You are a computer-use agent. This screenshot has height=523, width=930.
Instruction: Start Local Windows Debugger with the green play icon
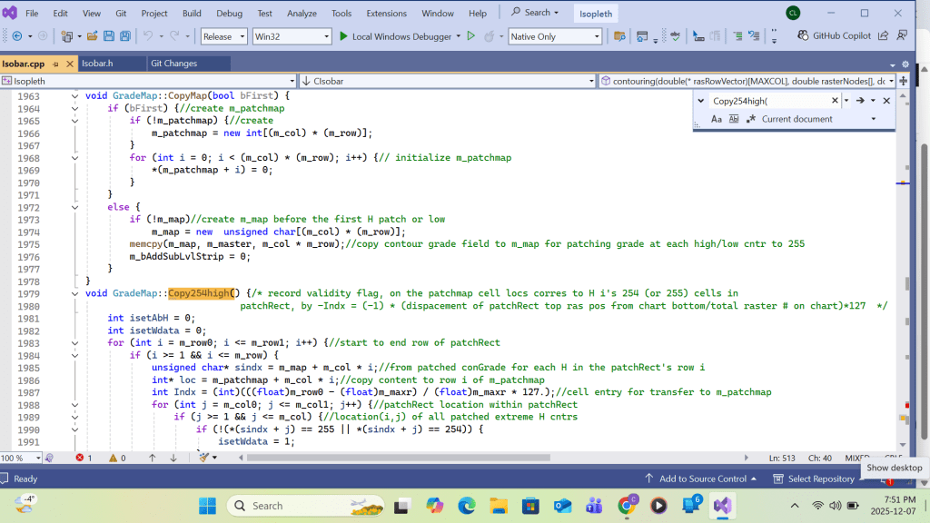343,36
